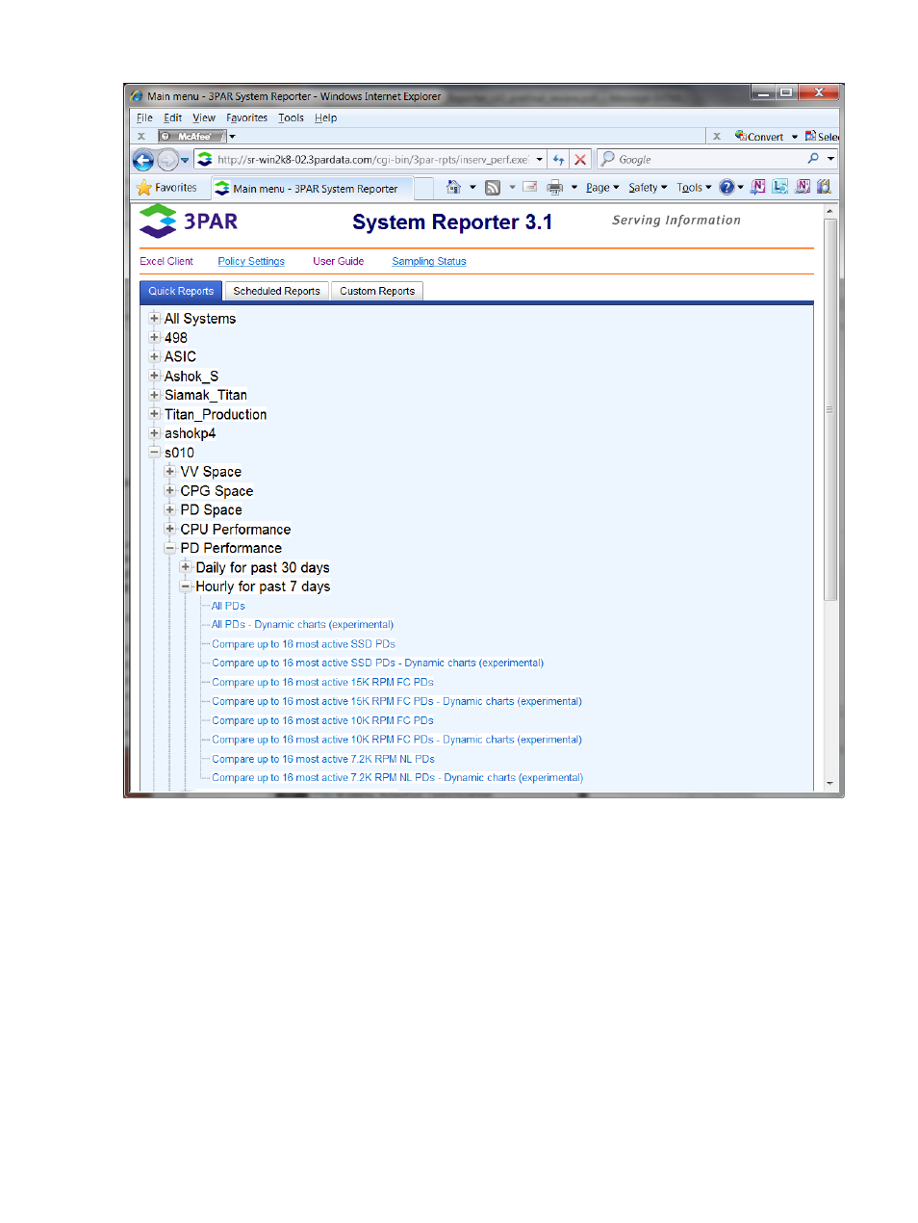The height and width of the screenshot is (1223, 918).
Task: Open the command bar Tools dropdown
Action: (694, 188)
